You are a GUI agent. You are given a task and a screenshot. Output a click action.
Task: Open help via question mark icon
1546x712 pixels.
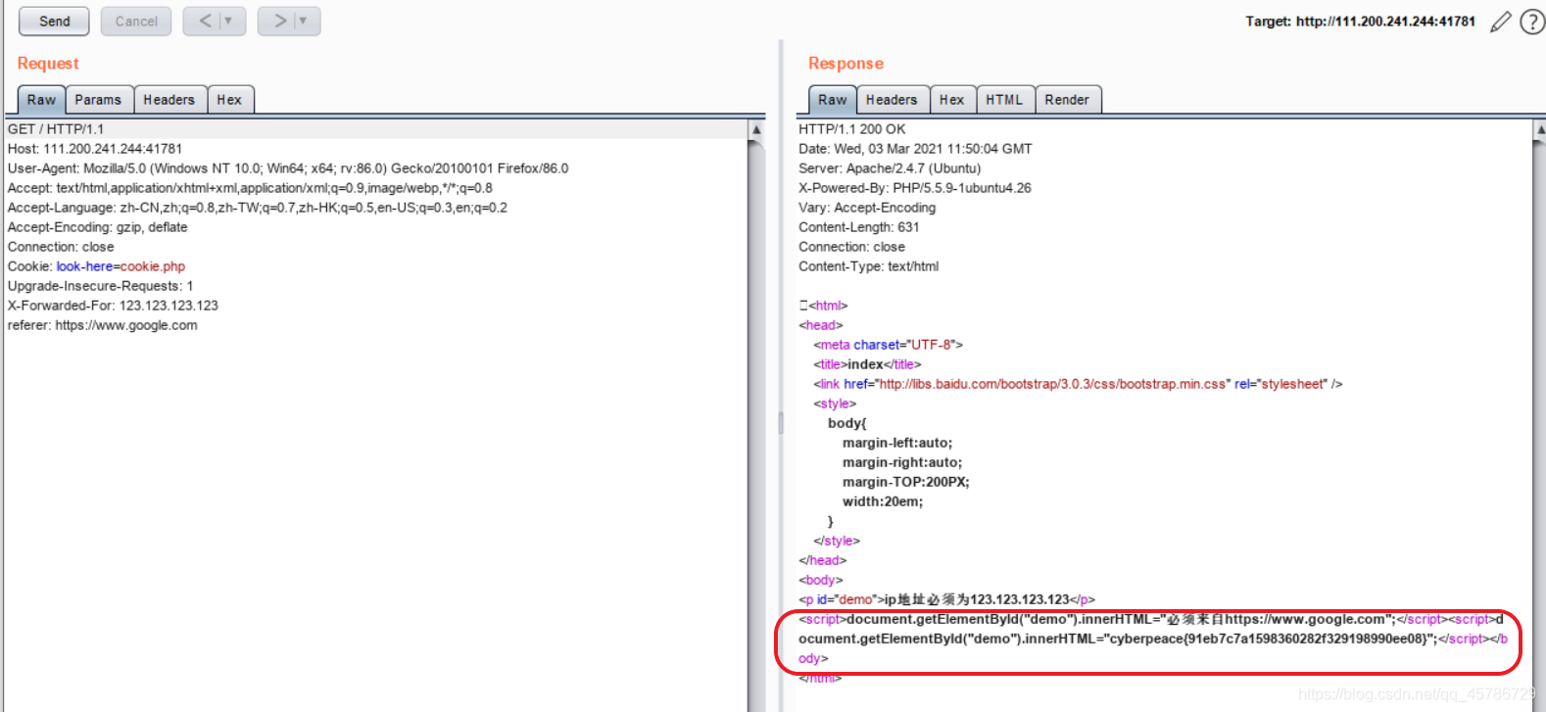1532,22
